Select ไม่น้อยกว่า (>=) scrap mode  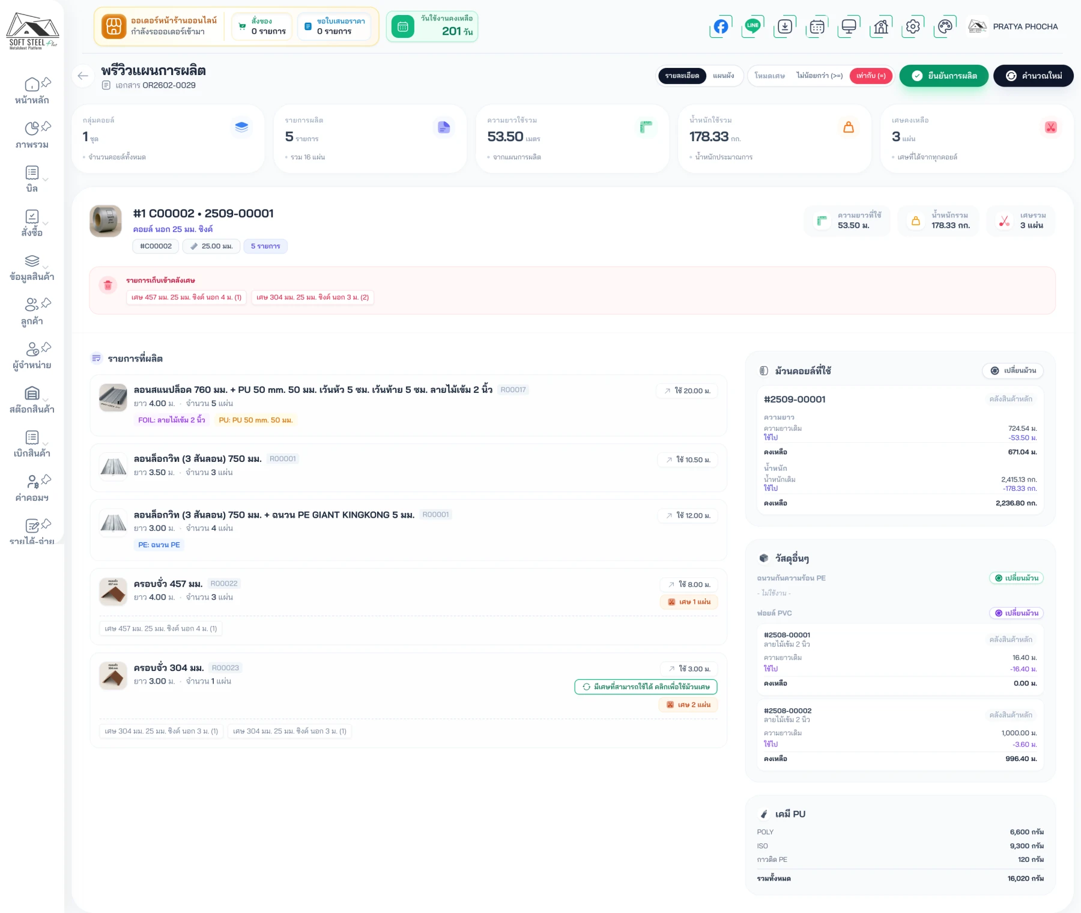tap(819, 76)
